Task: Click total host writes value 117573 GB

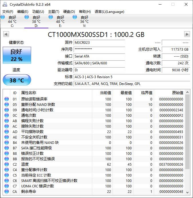Action: pyautogui.click(x=176, y=49)
